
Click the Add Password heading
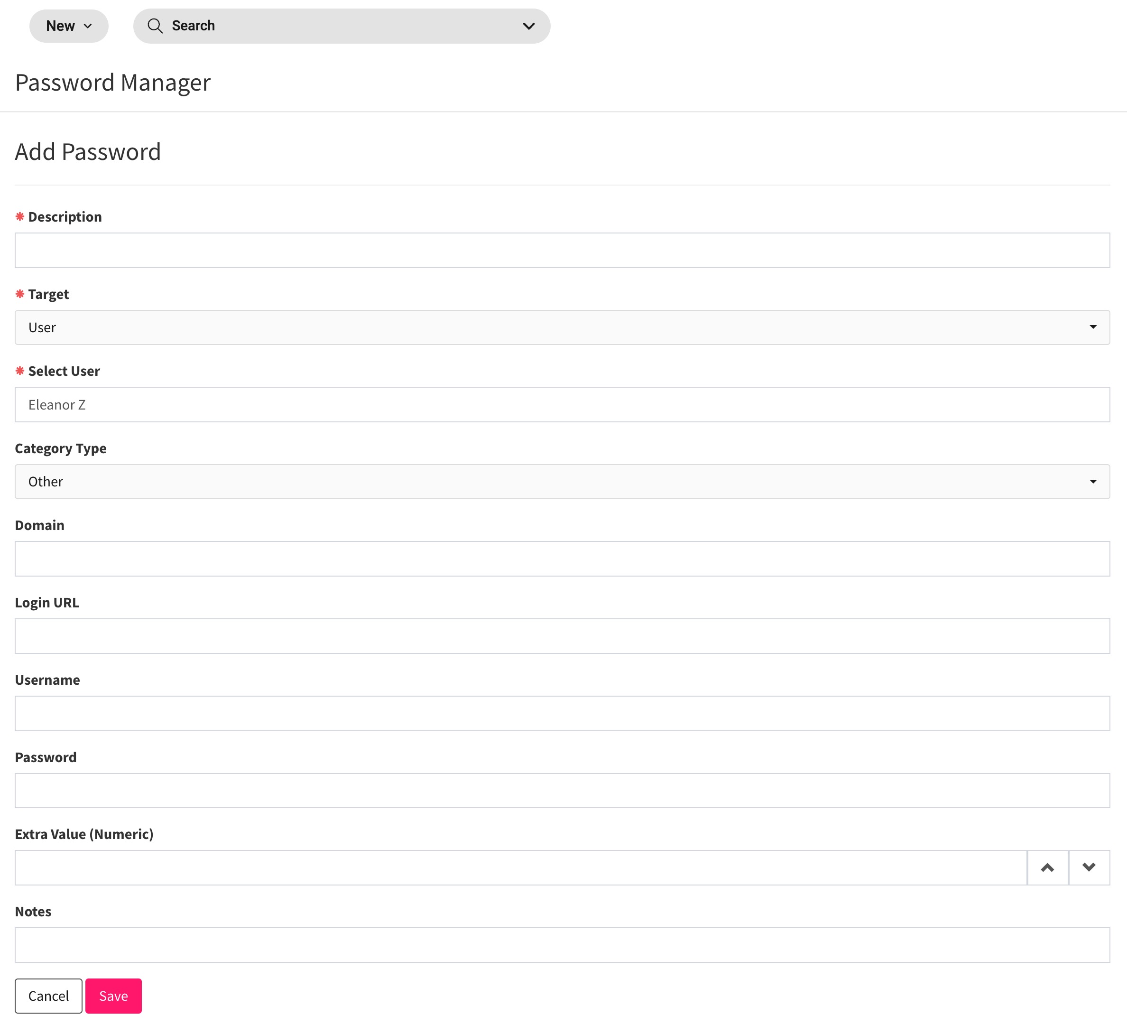coord(88,152)
